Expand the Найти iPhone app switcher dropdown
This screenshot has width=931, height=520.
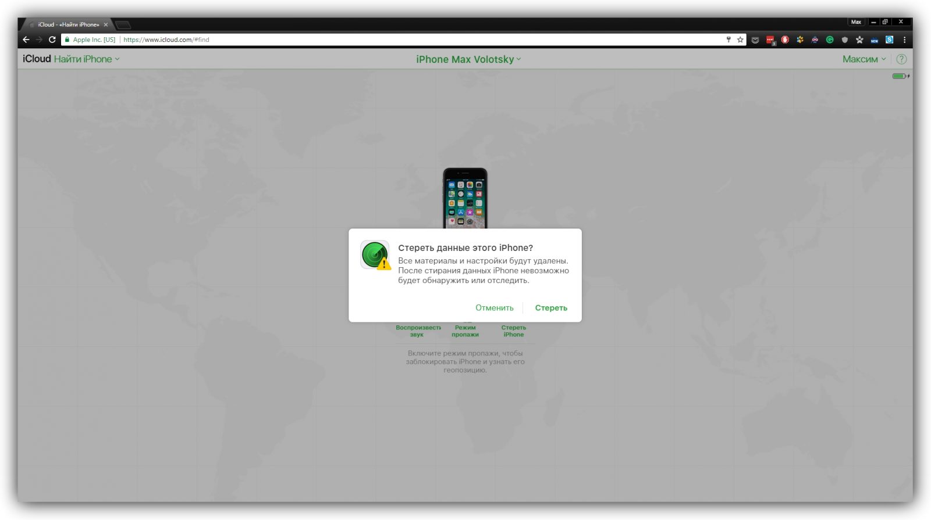[x=87, y=59]
